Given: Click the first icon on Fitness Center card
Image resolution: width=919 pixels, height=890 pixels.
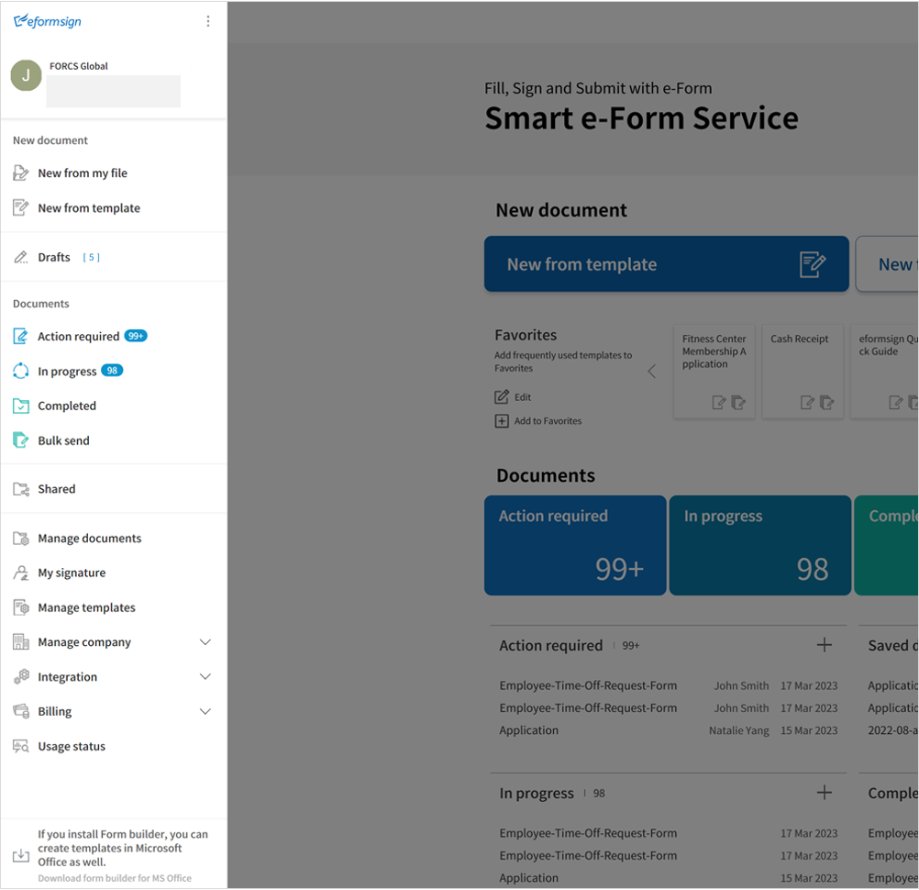Looking at the screenshot, I should pyautogui.click(x=718, y=402).
